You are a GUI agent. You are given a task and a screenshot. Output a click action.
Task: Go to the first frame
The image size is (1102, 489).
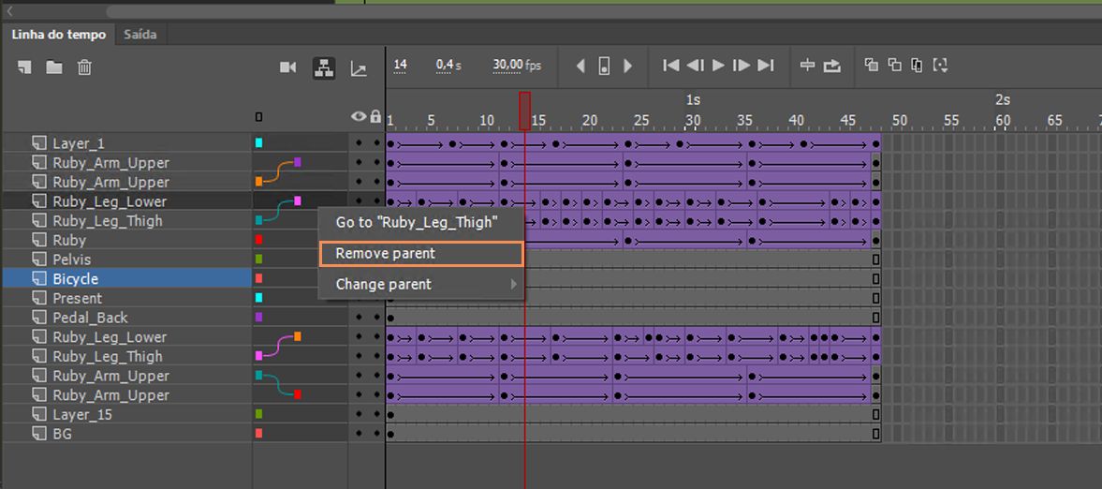coord(671,66)
